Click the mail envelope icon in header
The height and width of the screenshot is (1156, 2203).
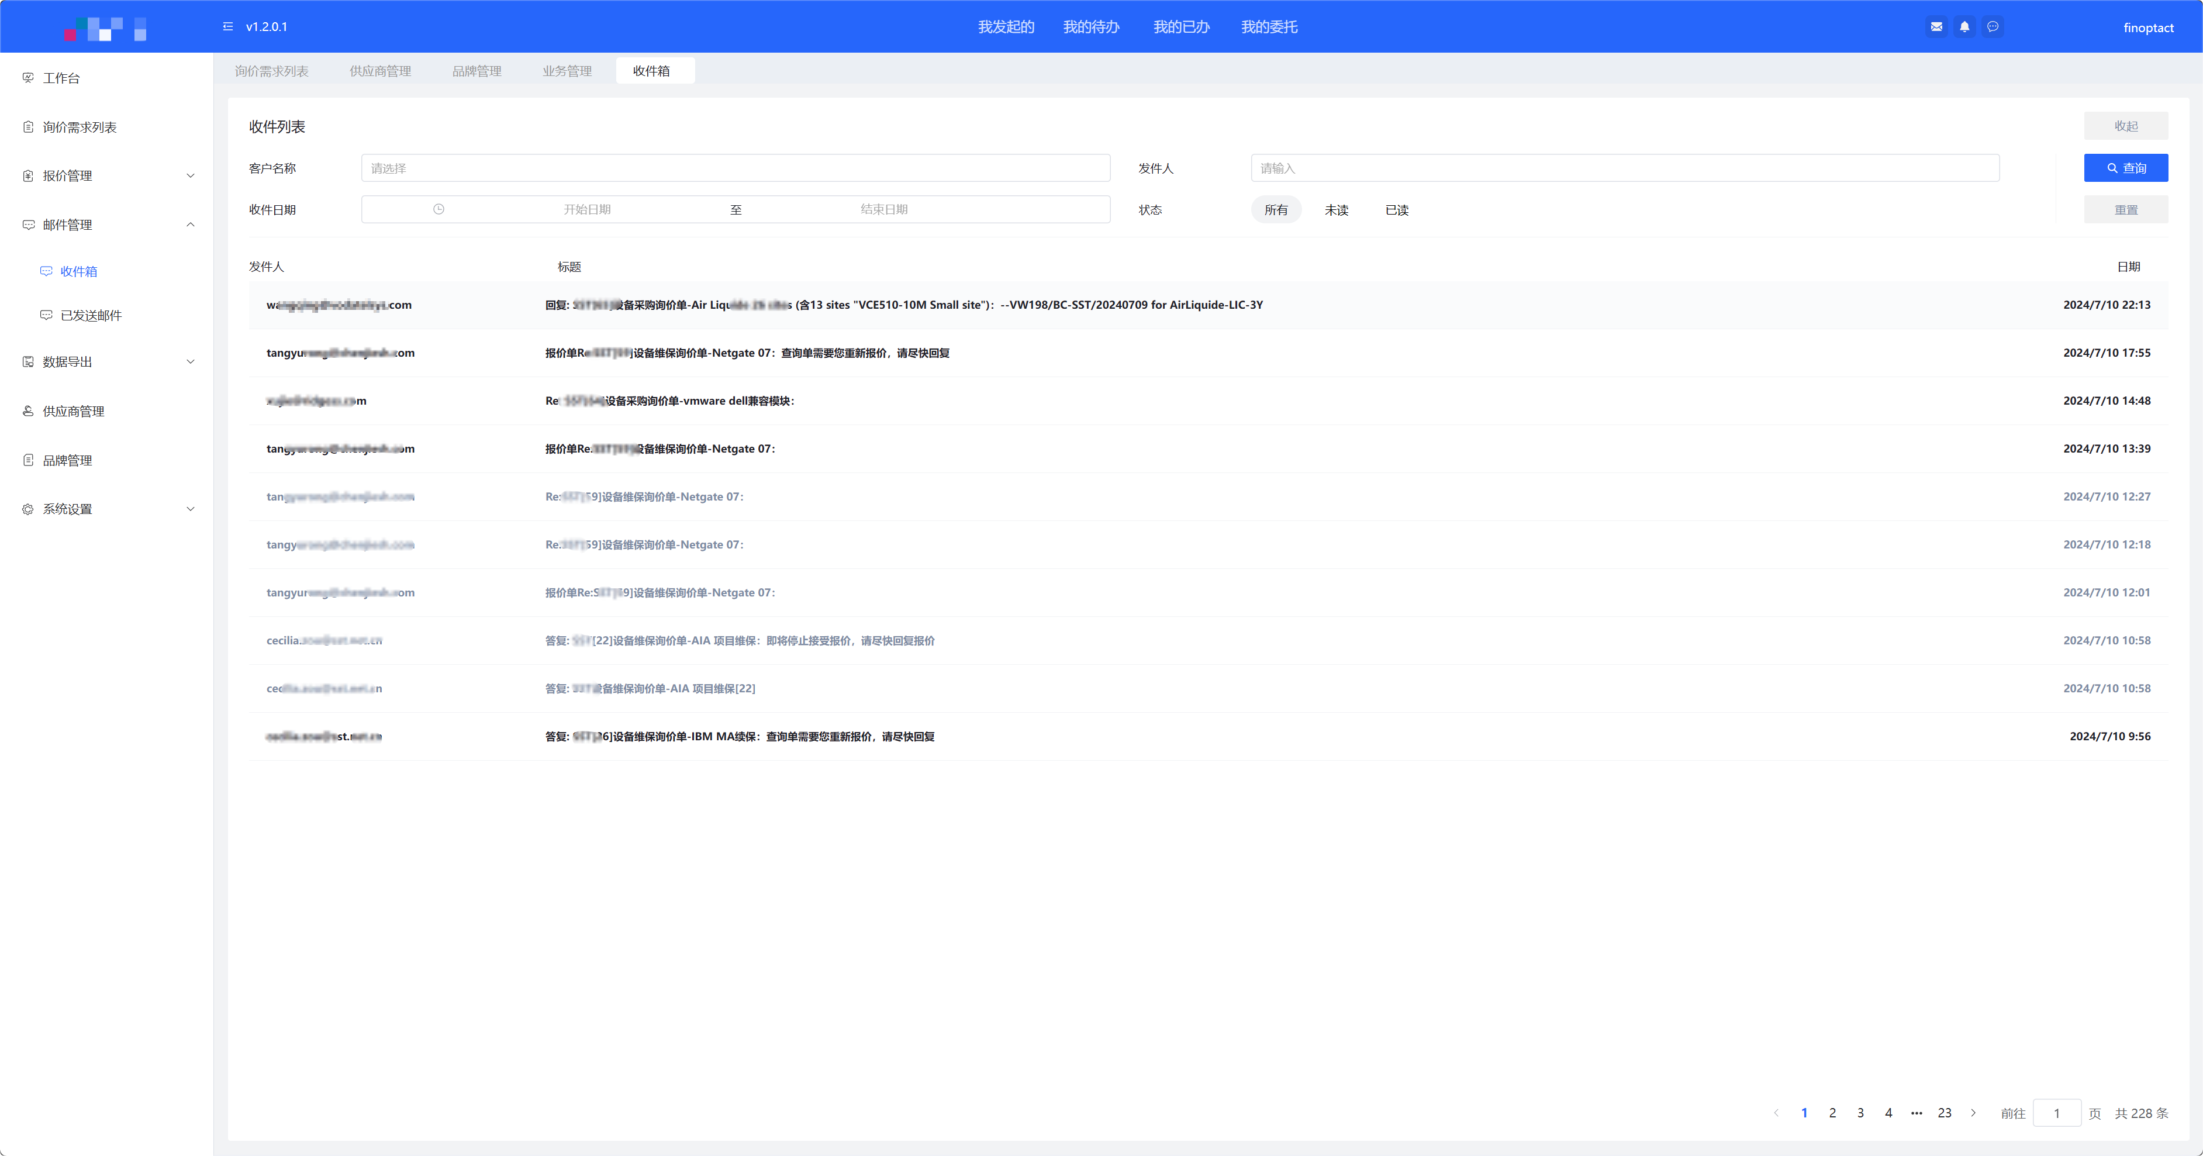pos(1936,26)
